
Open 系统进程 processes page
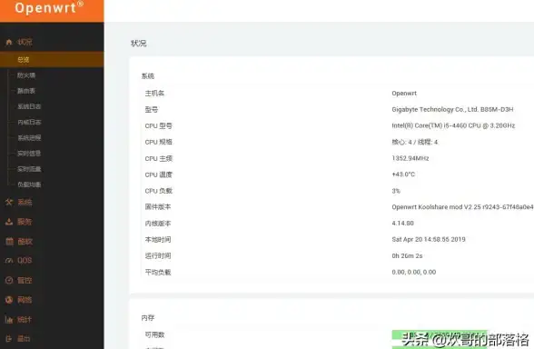pyautogui.click(x=29, y=138)
